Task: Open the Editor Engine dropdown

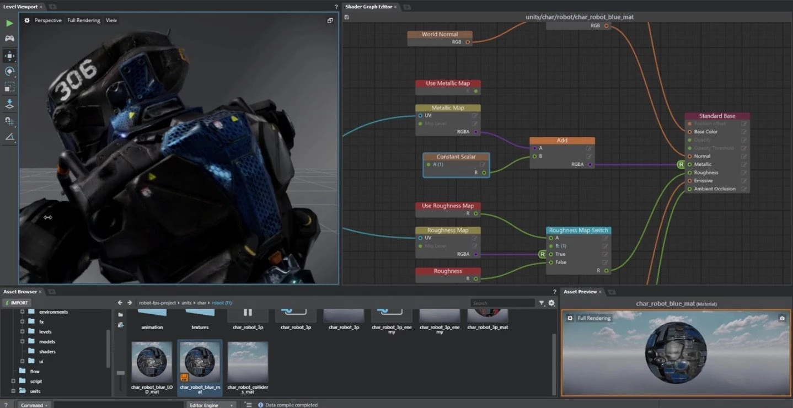Action: coord(212,405)
